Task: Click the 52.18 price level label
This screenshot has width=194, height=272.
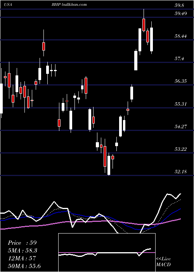Action: 181,172
